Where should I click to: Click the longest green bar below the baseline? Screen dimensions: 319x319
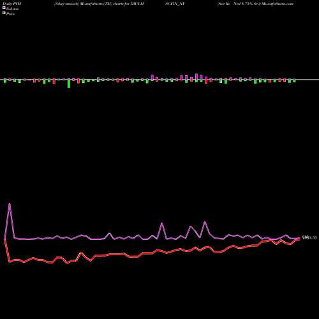[69, 84]
